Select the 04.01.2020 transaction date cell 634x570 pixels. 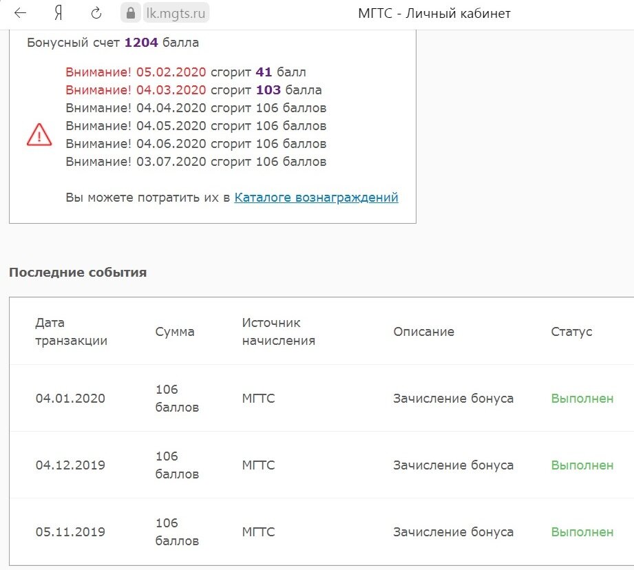70,399
